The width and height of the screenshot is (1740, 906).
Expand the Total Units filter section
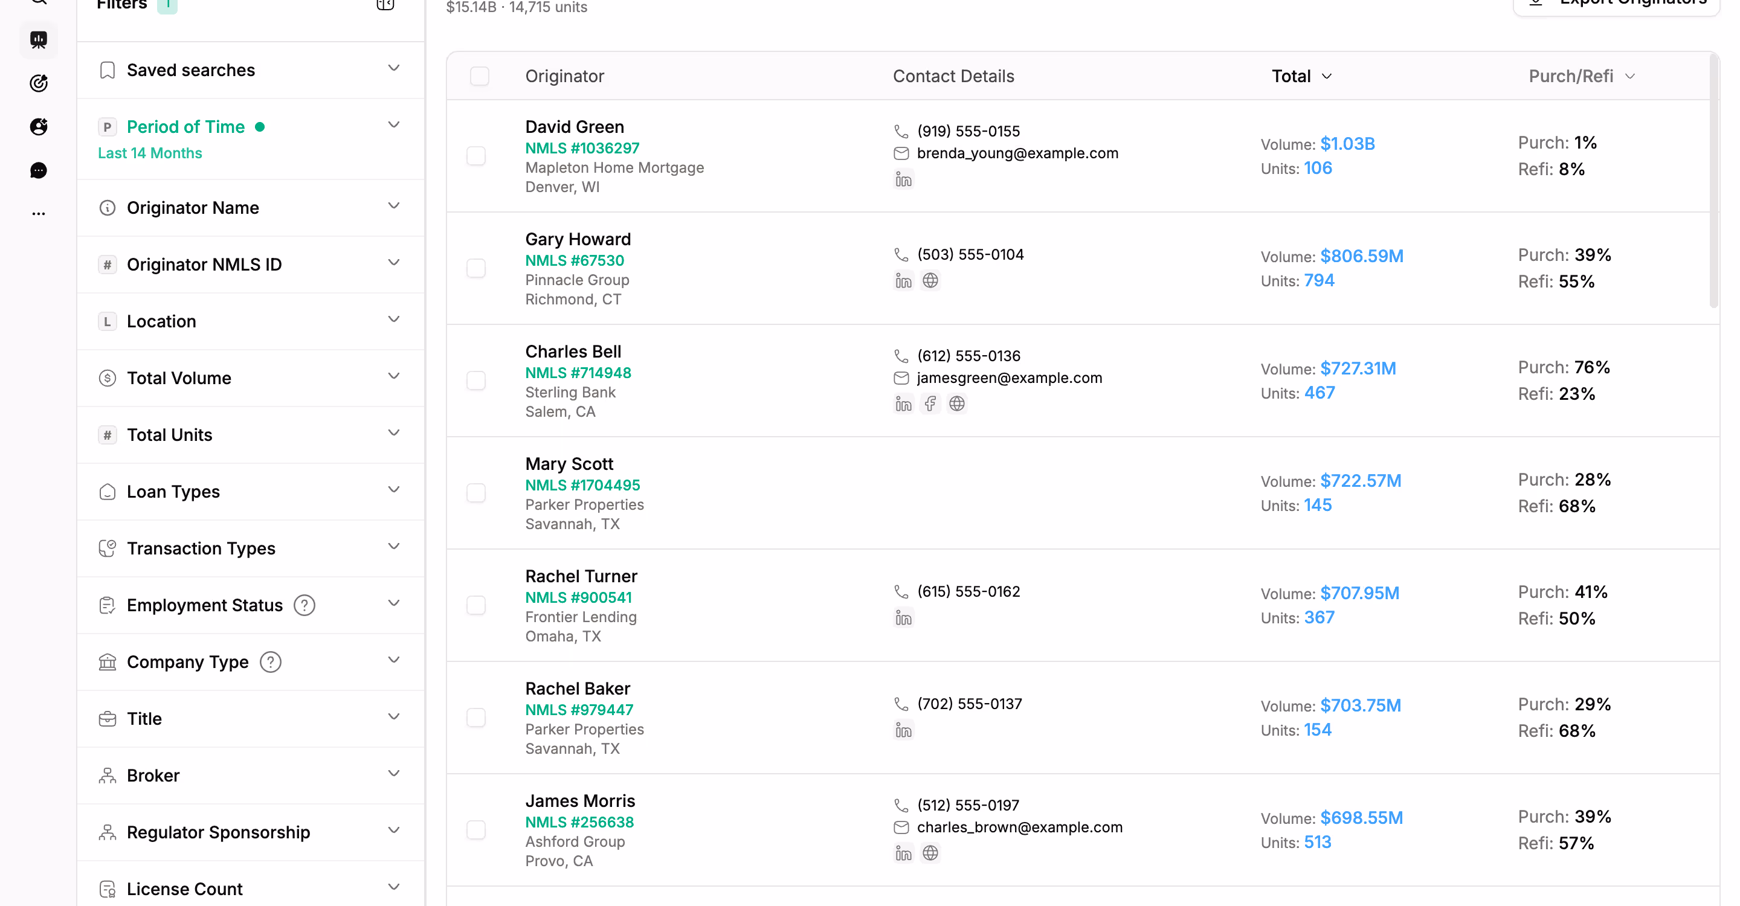pyautogui.click(x=251, y=435)
